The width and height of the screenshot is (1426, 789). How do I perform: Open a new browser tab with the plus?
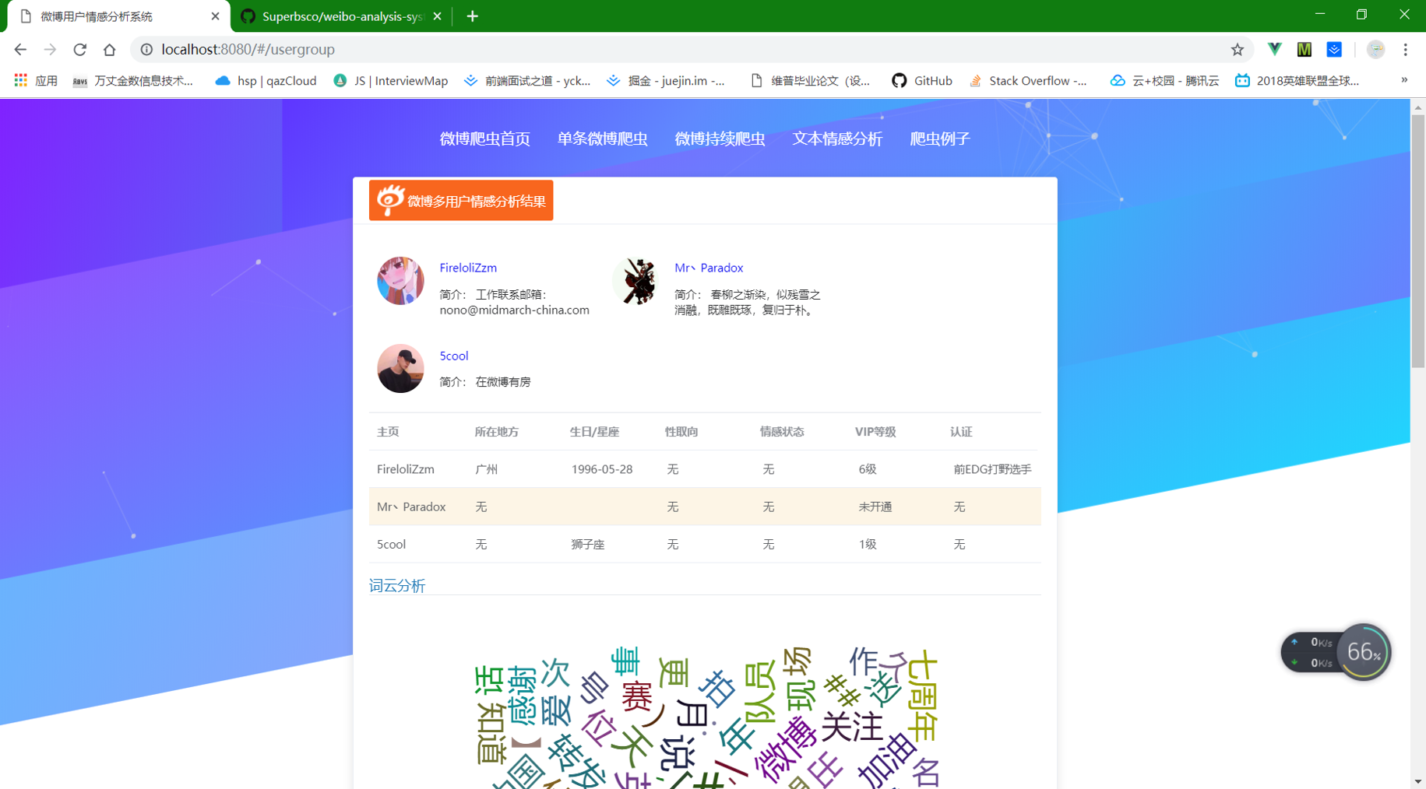click(473, 16)
